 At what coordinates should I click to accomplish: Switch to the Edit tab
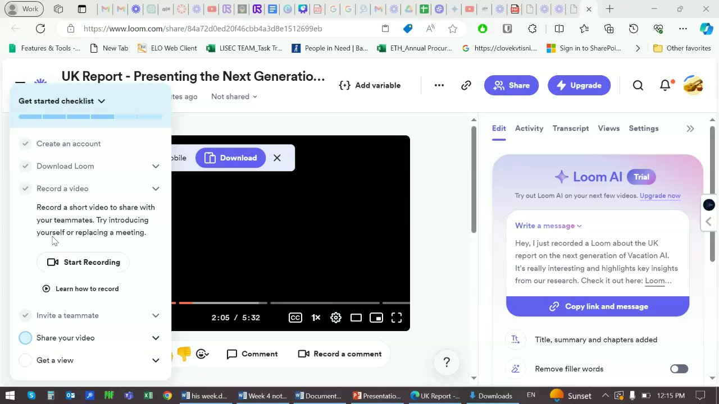(x=499, y=128)
